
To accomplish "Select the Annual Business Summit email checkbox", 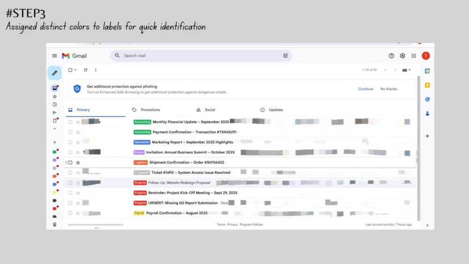I will [x=70, y=152].
